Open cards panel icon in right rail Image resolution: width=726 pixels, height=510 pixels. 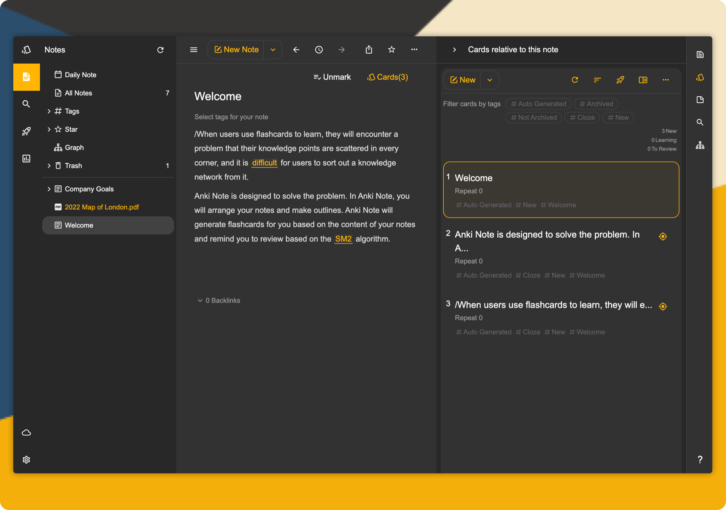(x=700, y=77)
